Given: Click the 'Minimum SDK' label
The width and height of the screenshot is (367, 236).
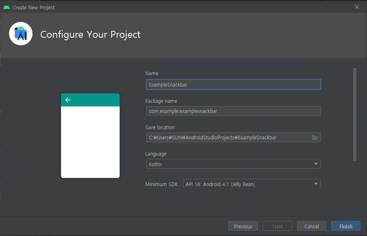Looking at the screenshot, I should click(x=162, y=184).
